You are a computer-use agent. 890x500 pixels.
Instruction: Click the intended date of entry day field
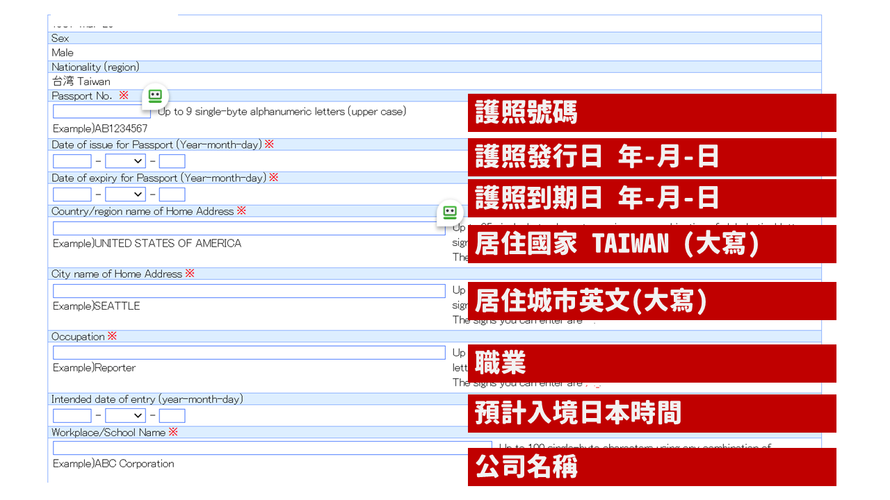(172, 416)
